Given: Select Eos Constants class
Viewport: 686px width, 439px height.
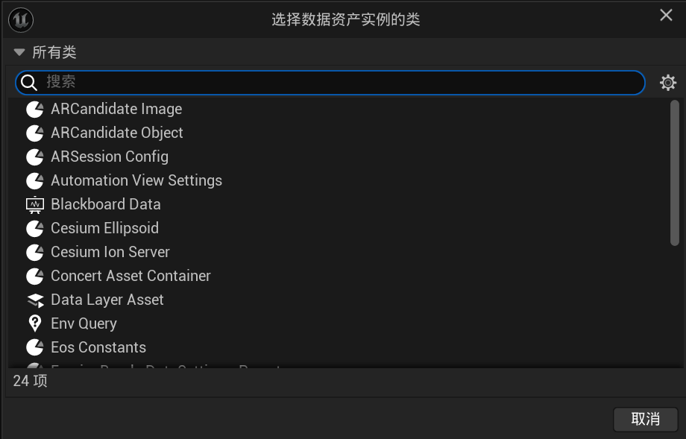Looking at the screenshot, I should pyautogui.click(x=98, y=347).
